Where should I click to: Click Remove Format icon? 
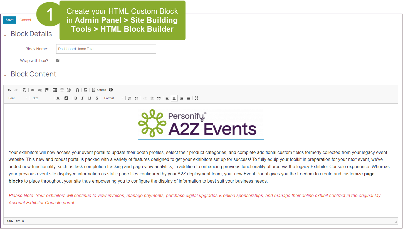24,90
